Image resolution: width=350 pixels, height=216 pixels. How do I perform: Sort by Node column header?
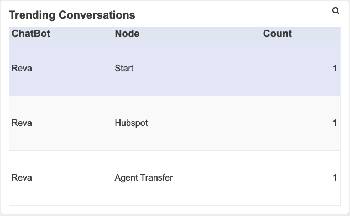tap(186, 34)
